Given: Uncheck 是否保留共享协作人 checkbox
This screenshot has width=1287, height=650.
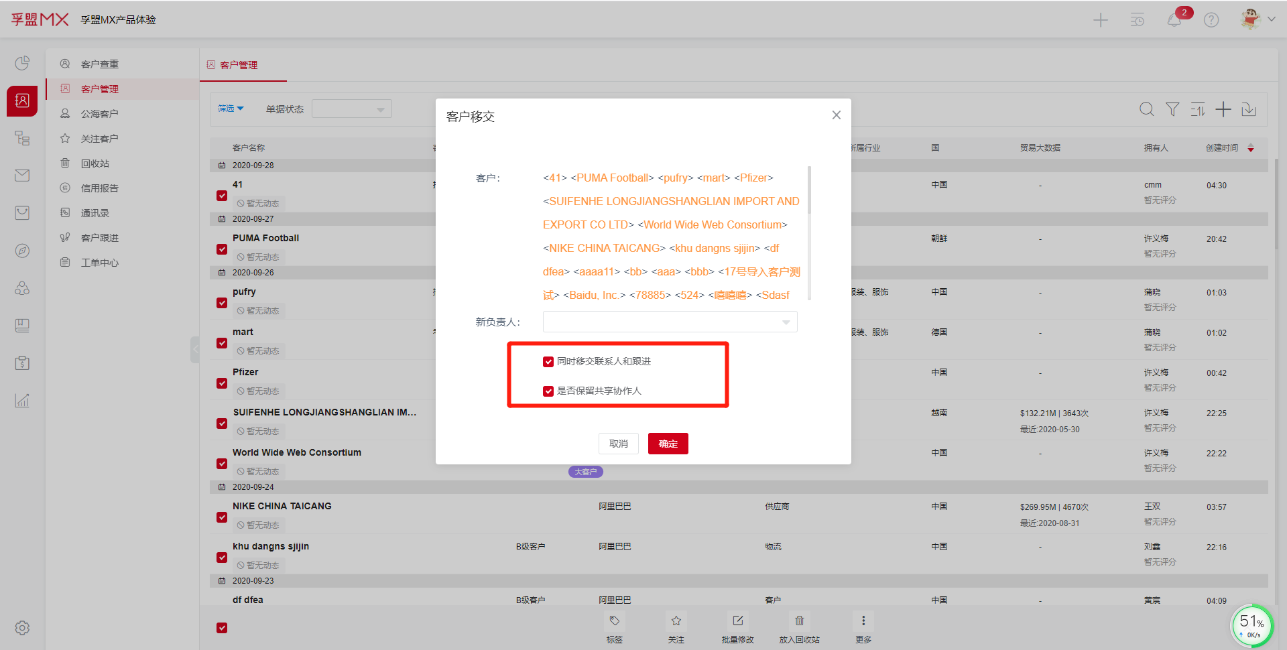Looking at the screenshot, I should pos(548,391).
